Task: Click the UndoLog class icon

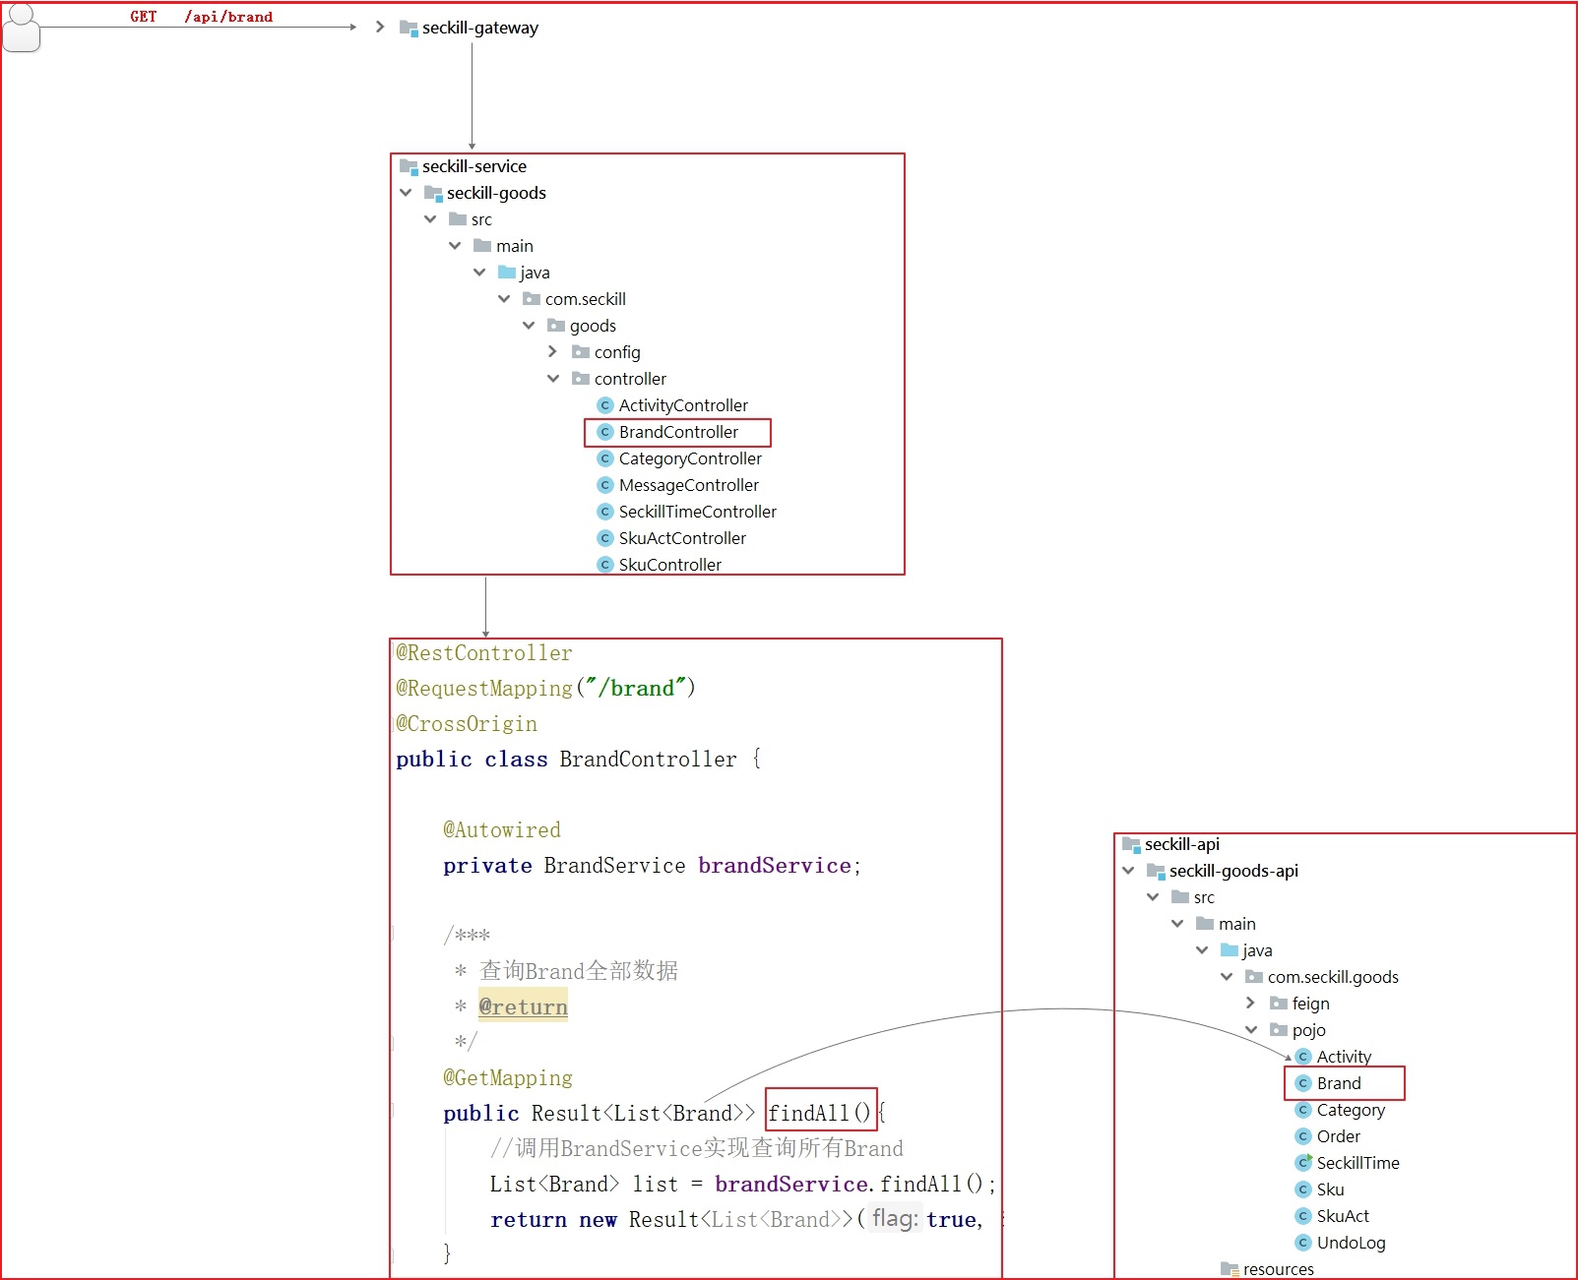Action: point(1303,1243)
